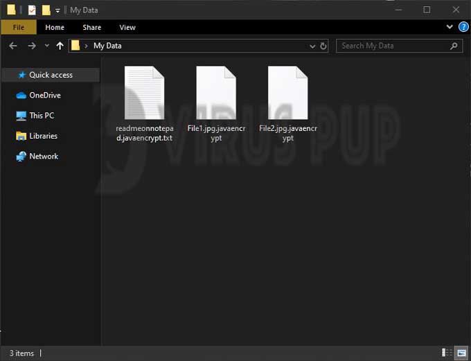Go up one folder level
Viewport: 471px width, 361px height.
60,46
